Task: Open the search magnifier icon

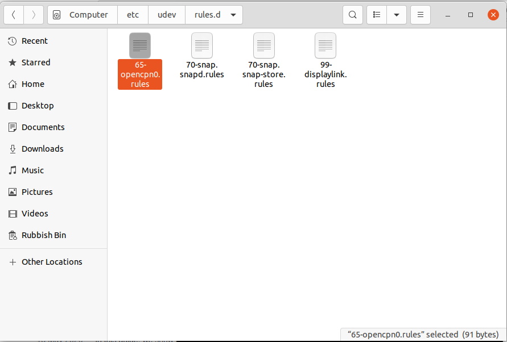Action: (x=353, y=15)
